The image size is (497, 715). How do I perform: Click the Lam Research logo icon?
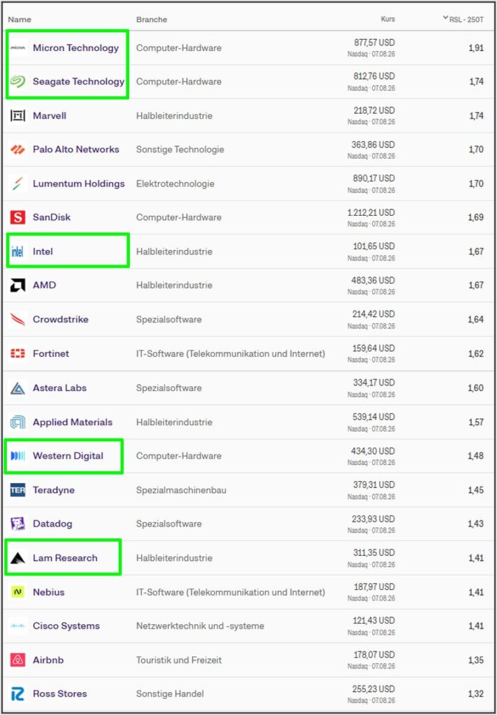tap(17, 558)
